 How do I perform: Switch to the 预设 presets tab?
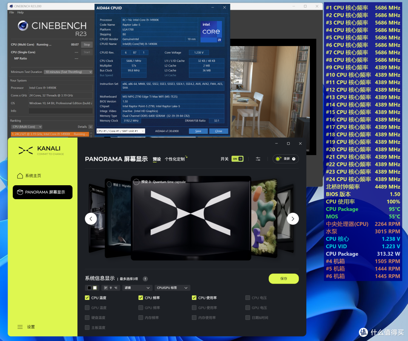[x=157, y=159]
